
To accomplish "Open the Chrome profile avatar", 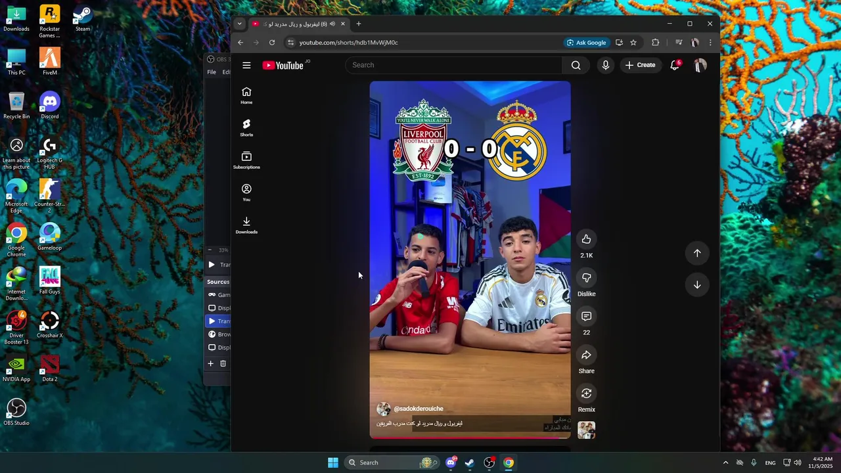I will 695,43.
